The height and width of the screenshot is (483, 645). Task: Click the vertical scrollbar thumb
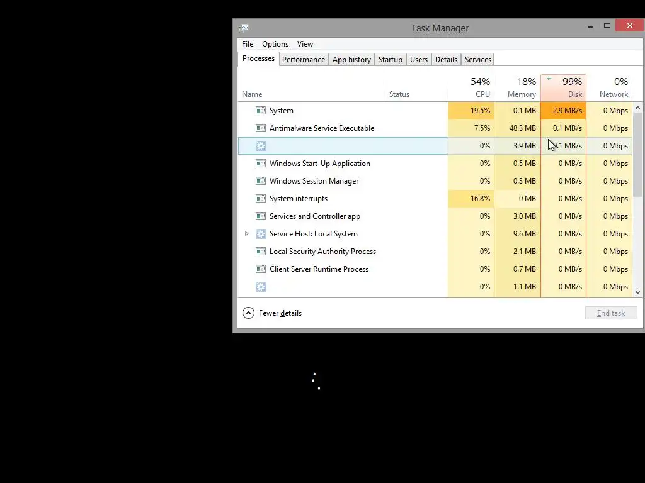(637, 156)
